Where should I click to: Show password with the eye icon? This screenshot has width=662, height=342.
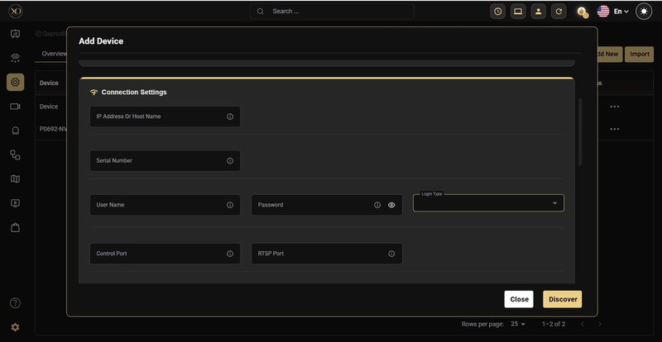391,205
